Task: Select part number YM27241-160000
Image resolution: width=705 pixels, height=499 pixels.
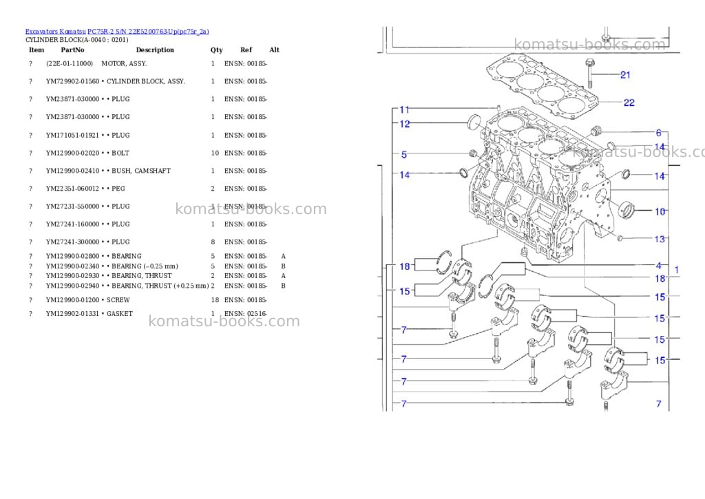Action: (x=72, y=224)
